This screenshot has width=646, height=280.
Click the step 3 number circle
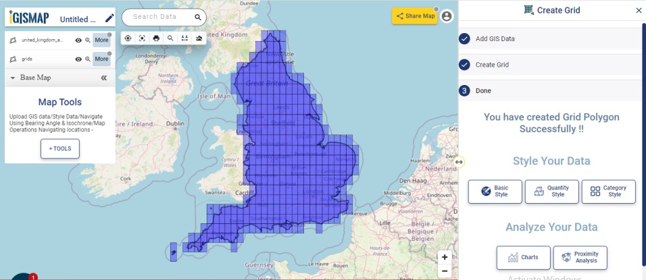tap(465, 91)
